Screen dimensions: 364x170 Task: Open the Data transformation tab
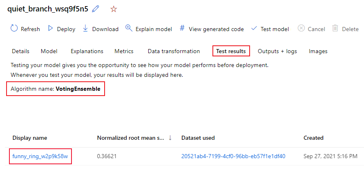pos(174,51)
